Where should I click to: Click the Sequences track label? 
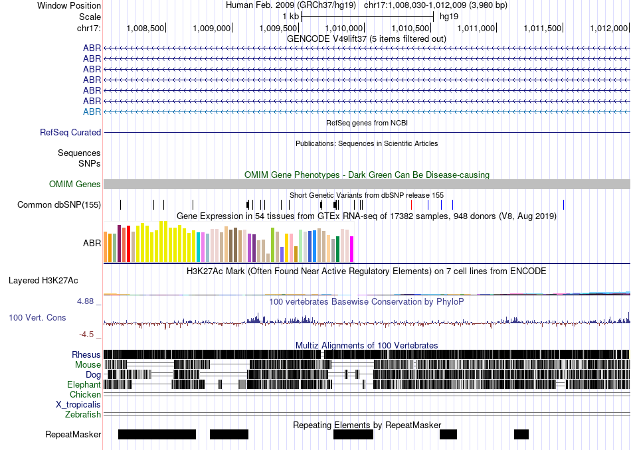(79, 153)
